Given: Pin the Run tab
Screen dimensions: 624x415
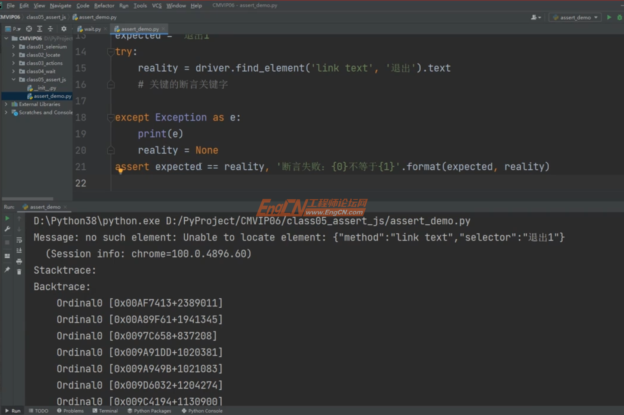Looking at the screenshot, I should [x=7, y=270].
